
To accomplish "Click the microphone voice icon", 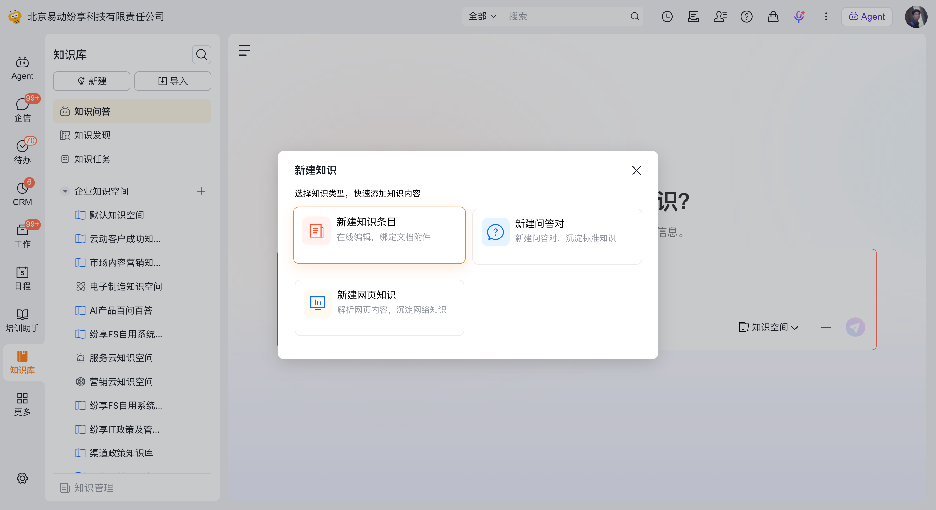I will pyautogui.click(x=799, y=16).
